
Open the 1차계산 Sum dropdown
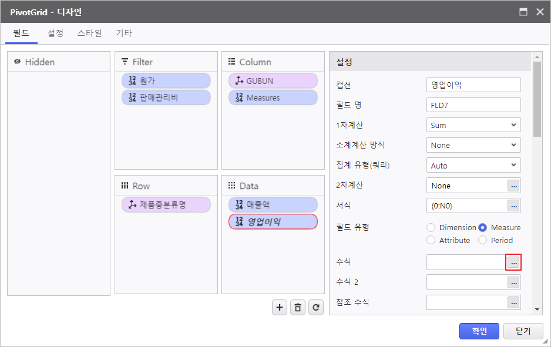click(473, 125)
